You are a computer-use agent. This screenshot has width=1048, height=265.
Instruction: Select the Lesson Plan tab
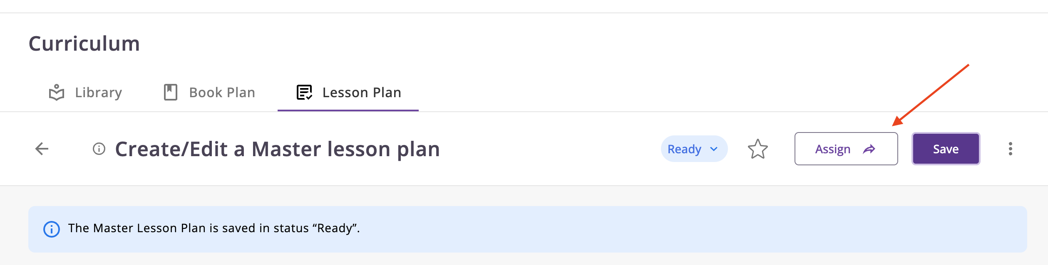point(361,92)
